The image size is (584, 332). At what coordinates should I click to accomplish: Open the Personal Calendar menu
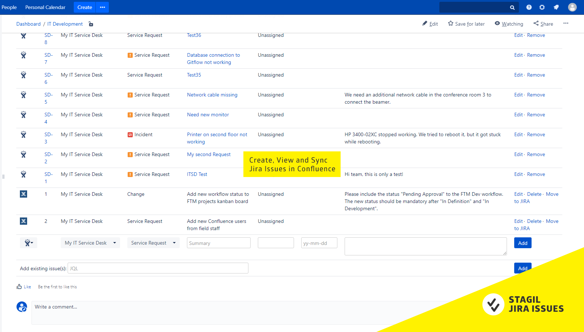click(45, 7)
